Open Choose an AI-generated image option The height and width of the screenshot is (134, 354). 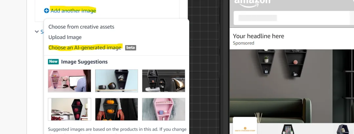pos(85,47)
